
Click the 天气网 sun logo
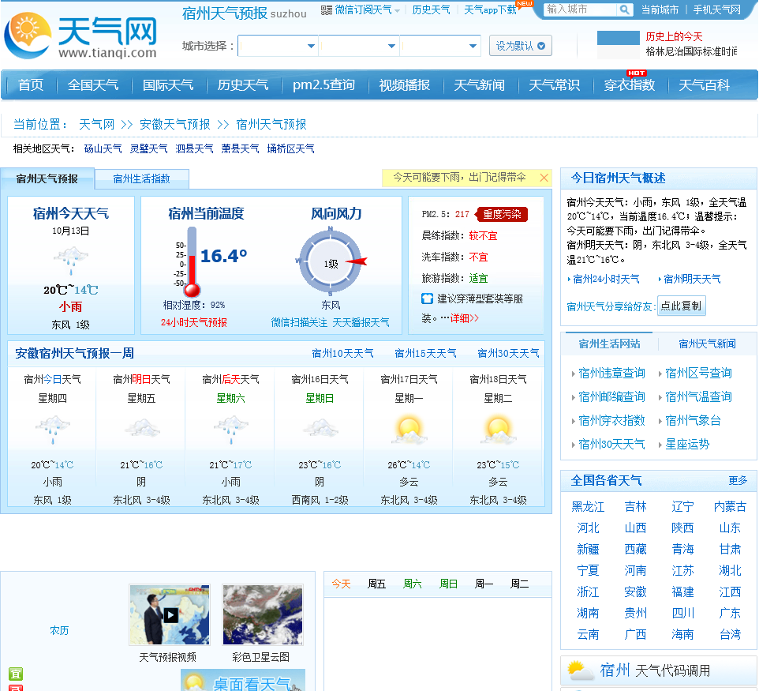point(28,35)
